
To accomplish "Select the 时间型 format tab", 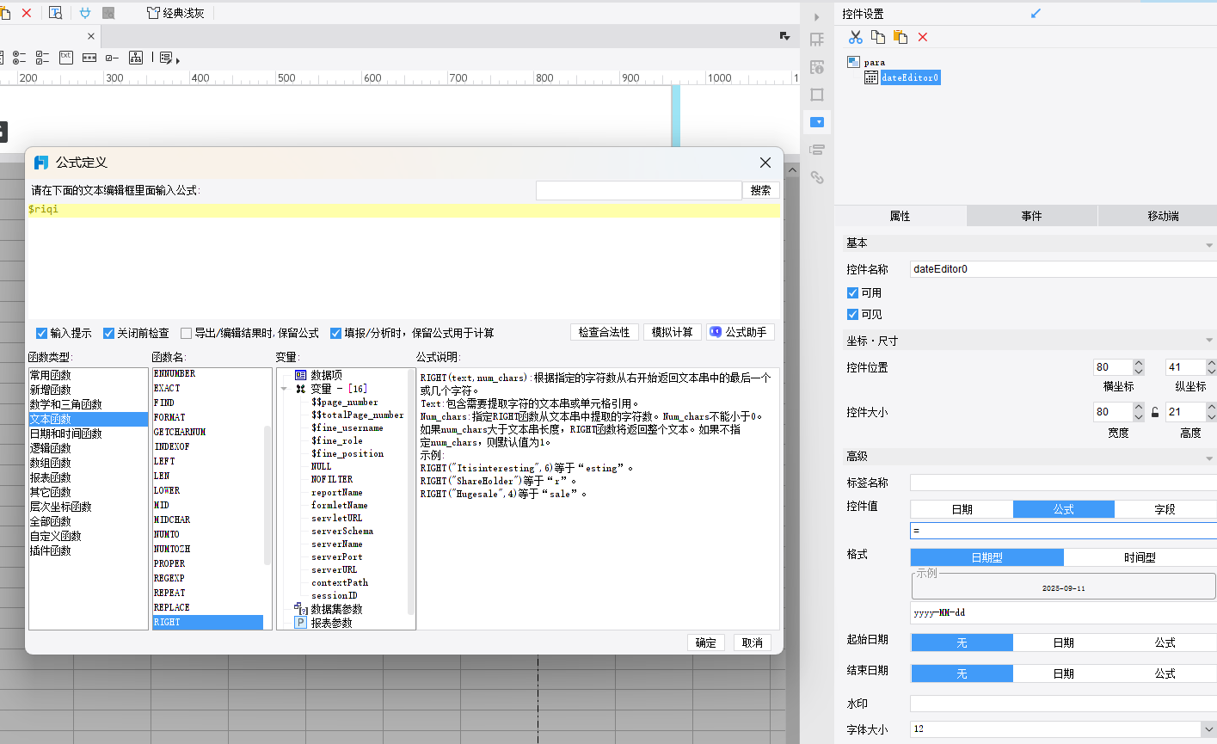I will tap(1140, 557).
